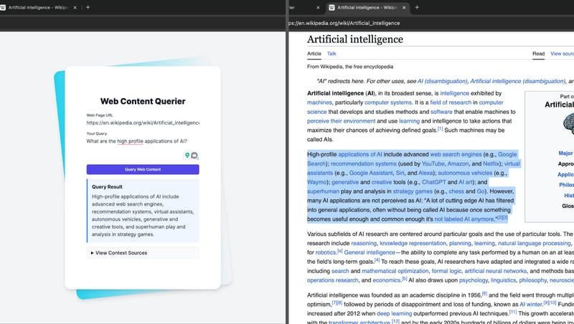Follow the 'psychology' link
Screen dimensions: 574x324
point(474,280)
